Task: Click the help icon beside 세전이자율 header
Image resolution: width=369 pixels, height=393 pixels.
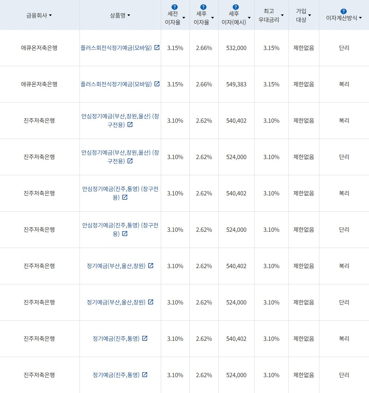Action: [x=174, y=6]
